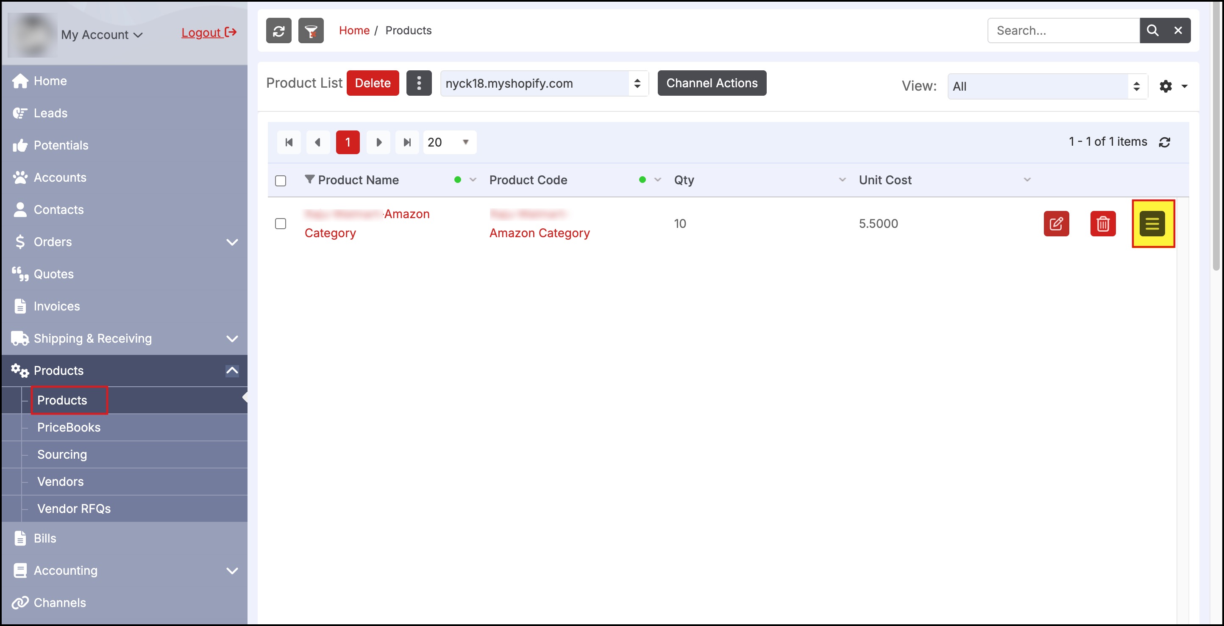The image size is (1224, 626).
Task: Click the red trash delete icon
Action: click(1102, 224)
